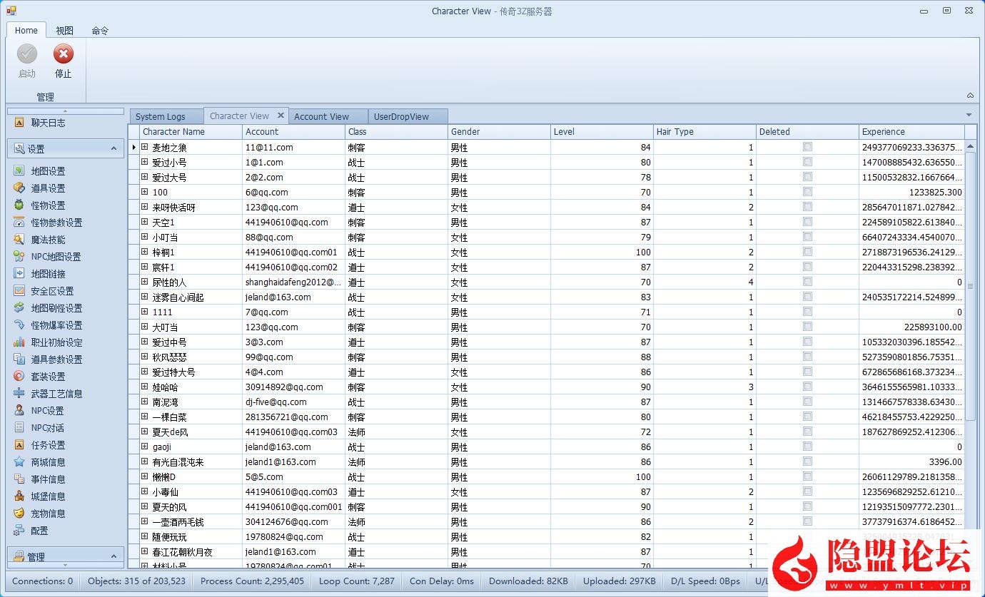
Task: Open 魔法技能 magic skills icon
Action: click(x=19, y=240)
